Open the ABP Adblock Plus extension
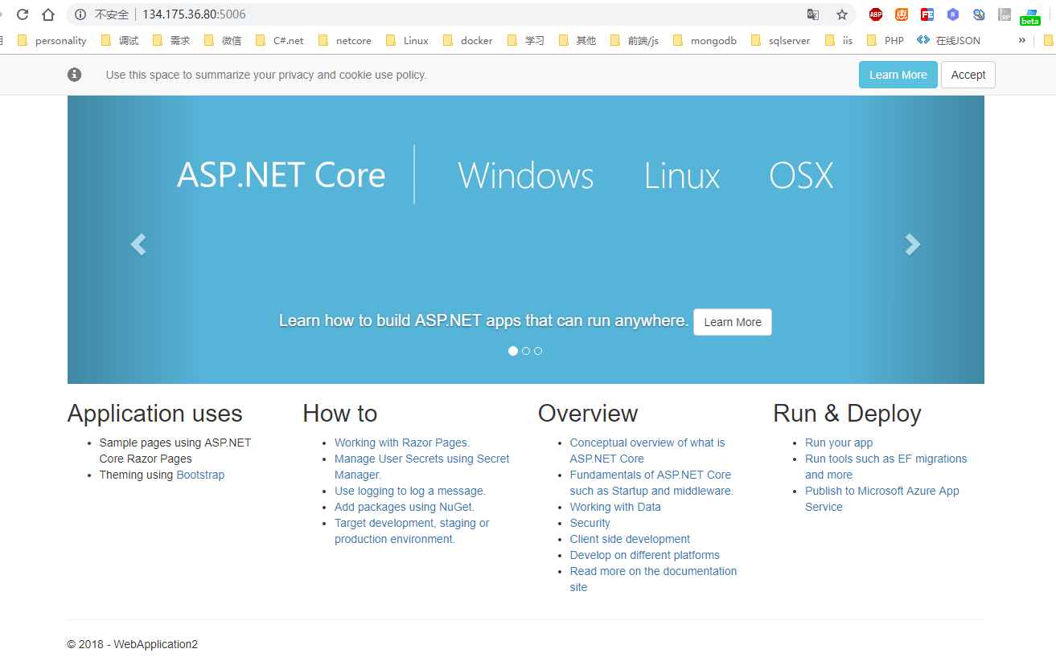1056x661 pixels. 876,14
